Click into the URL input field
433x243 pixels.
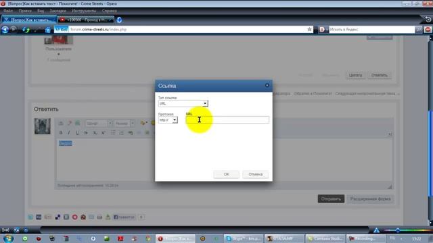[227, 120]
